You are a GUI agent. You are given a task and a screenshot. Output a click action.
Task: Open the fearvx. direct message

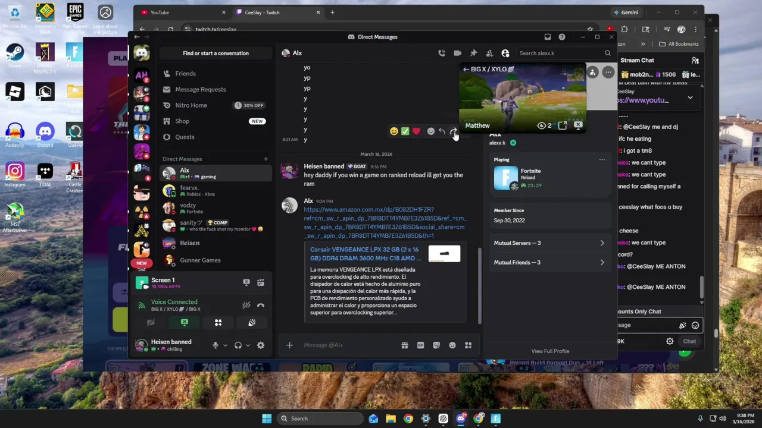click(215, 191)
